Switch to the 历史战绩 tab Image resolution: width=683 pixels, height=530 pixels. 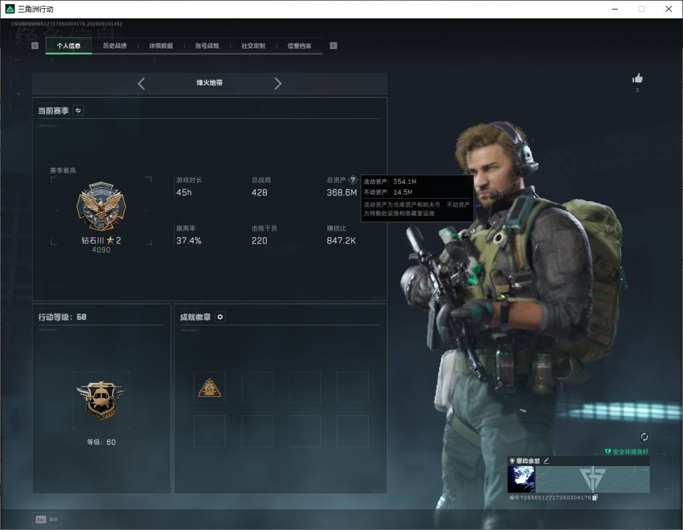[115, 46]
